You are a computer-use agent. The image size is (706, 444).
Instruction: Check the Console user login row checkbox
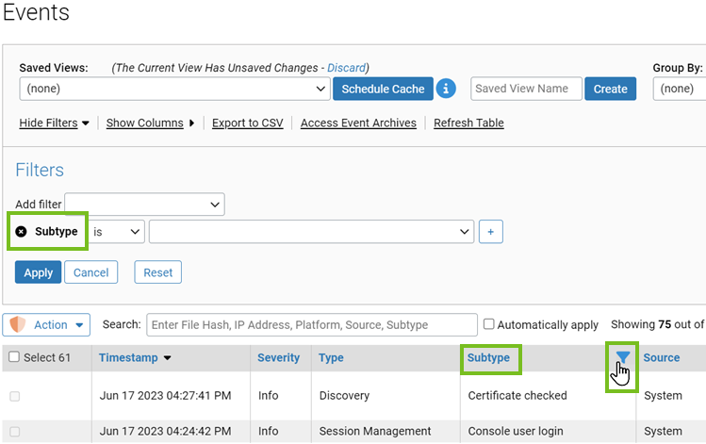[x=15, y=432]
